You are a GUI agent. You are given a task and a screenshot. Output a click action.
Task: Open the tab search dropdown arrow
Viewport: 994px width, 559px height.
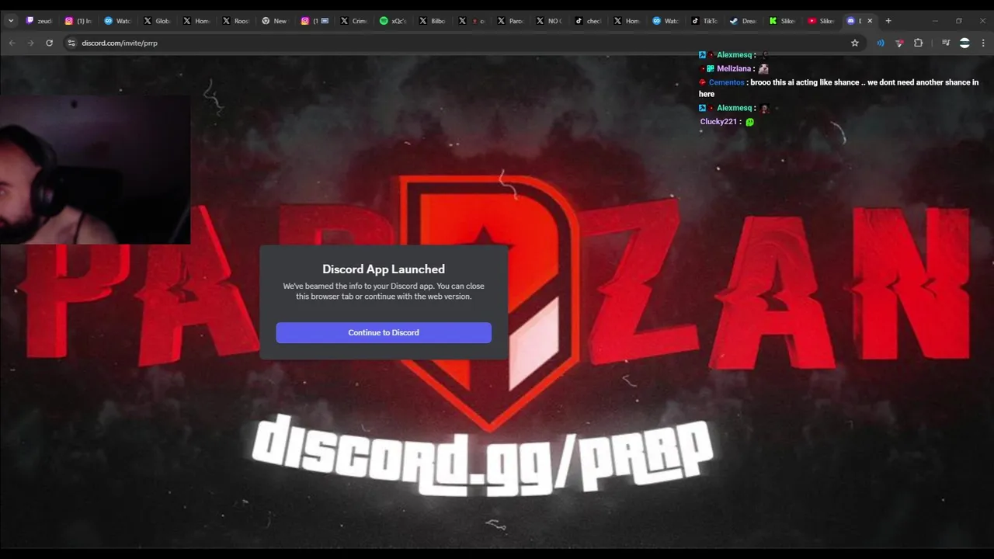pyautogui.click(x=11, y=21)
